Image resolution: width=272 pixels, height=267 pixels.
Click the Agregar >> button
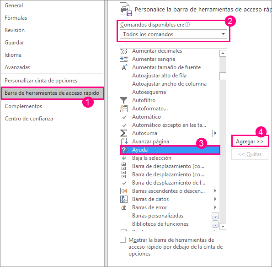click(250, 142)
